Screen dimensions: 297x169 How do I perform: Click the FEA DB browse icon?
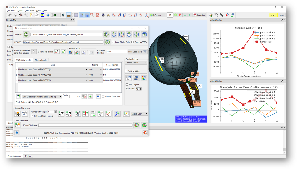(108, 42)
